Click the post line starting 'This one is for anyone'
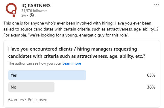 pos(78,23)
